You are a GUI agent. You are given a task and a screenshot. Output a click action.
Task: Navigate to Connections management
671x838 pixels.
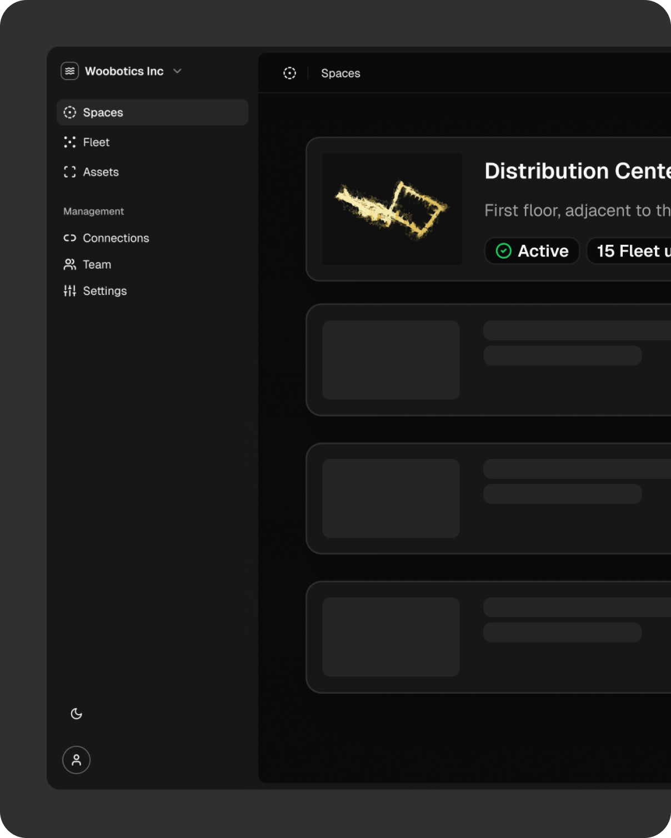[116, 238]
